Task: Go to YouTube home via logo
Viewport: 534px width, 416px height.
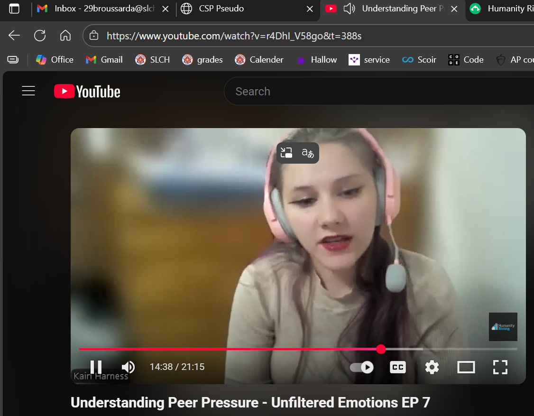Action: [x=87, y=91]
